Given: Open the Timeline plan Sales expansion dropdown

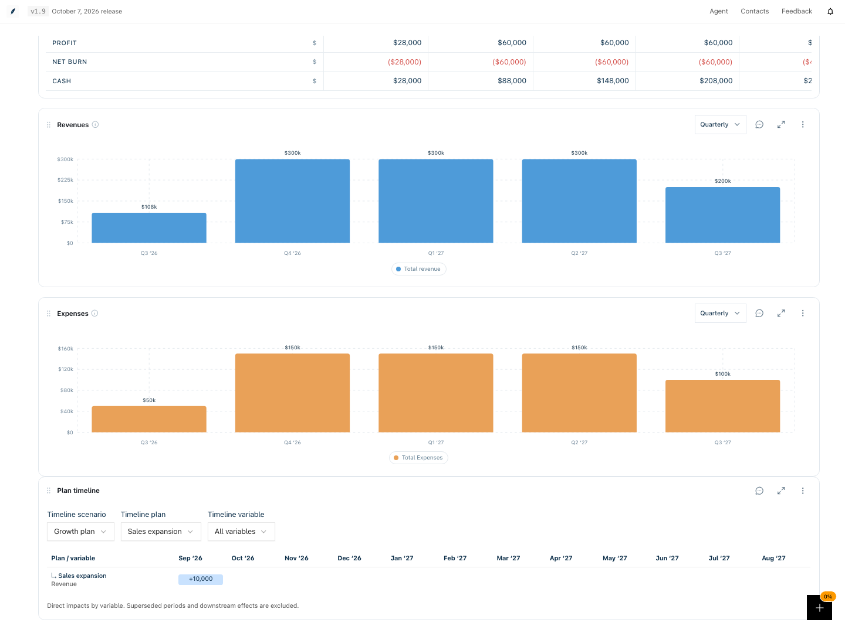Looking at the screenshot, I should coord(161,532).
